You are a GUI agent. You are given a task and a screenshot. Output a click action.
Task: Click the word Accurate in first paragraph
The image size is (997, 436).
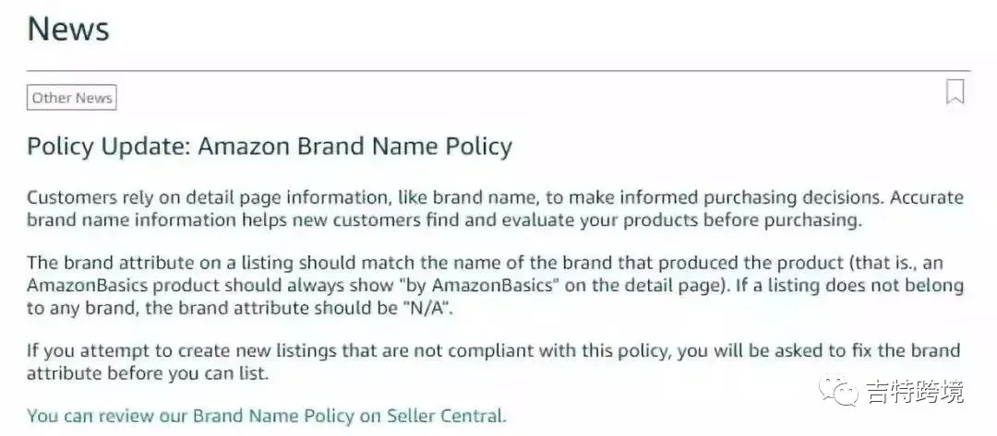[927, 197]
